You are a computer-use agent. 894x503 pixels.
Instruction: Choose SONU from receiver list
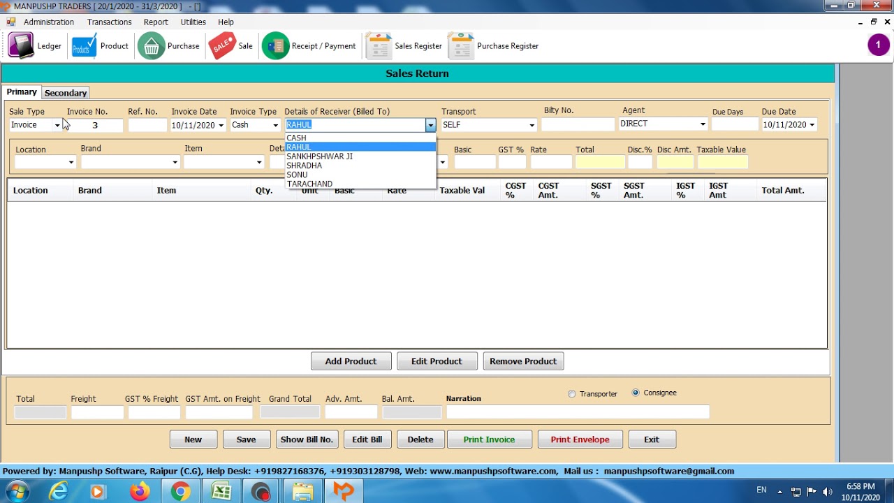tap(360, 175)
